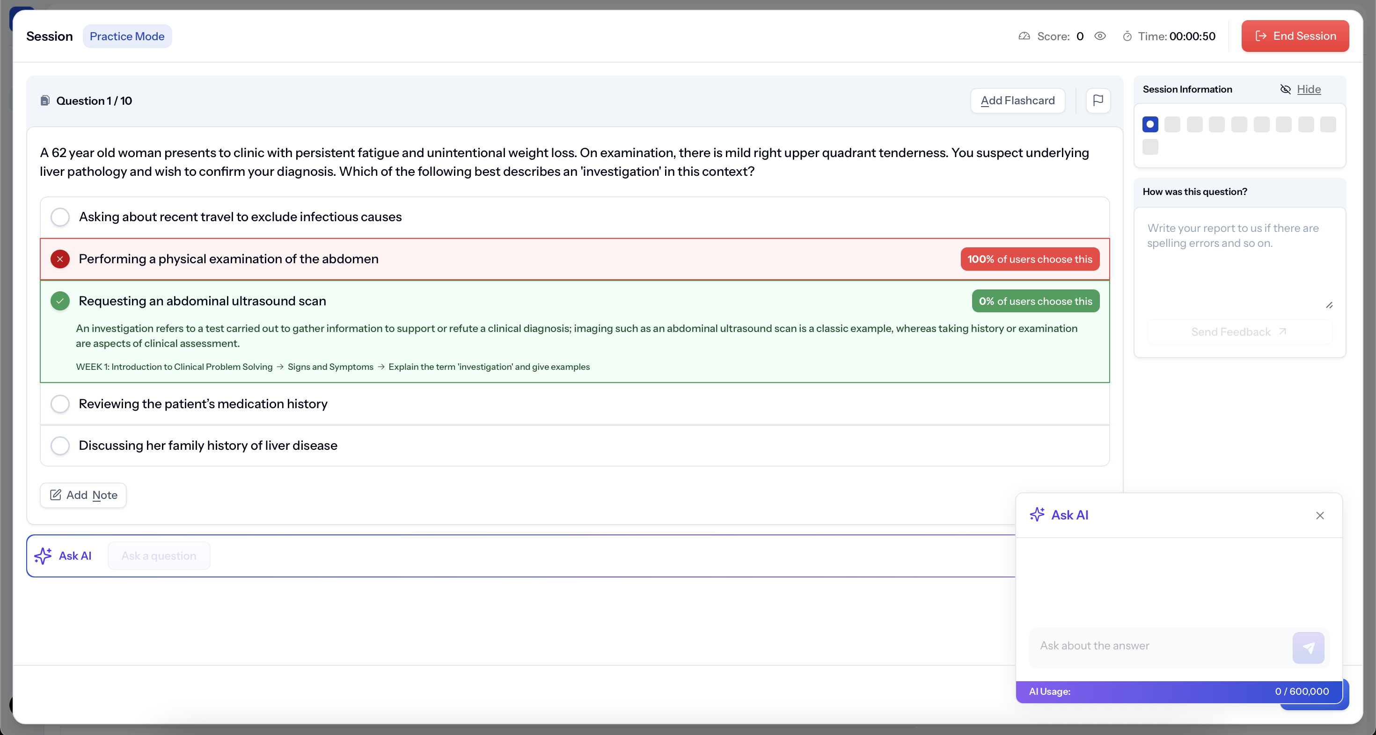Click the send arrow in Ask AI panel
The height and width of the screenshot is (735, 1376).
pos(1308,648)
